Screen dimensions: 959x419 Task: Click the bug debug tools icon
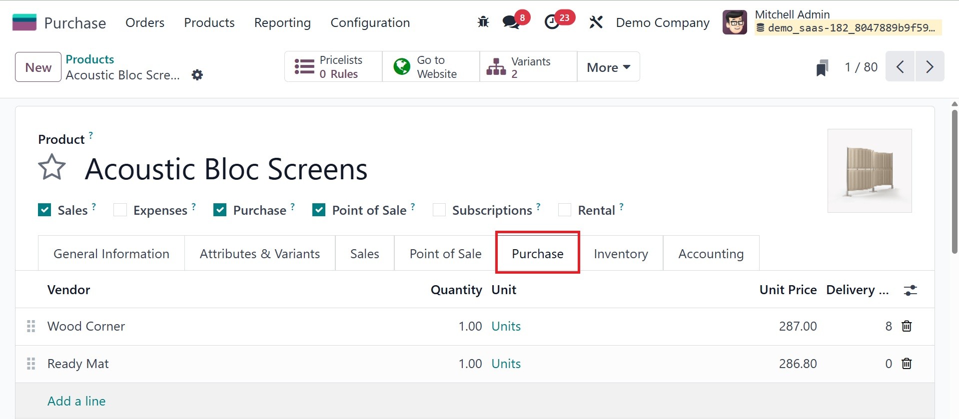click(x=483, y=22)
